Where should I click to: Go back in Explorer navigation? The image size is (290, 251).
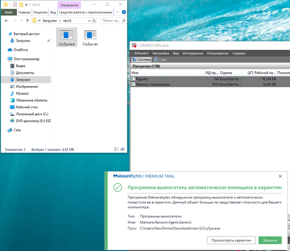6,20
